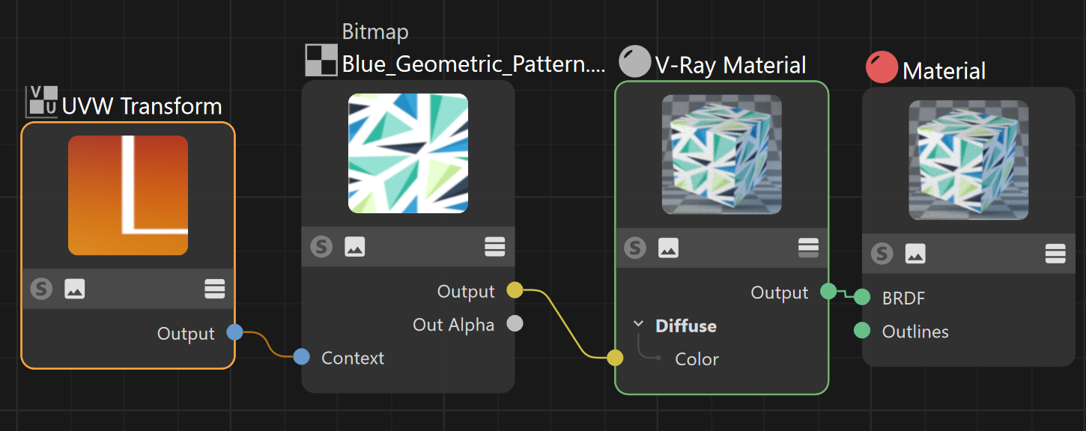Click the Out Alpha gray port

point(515,323)
